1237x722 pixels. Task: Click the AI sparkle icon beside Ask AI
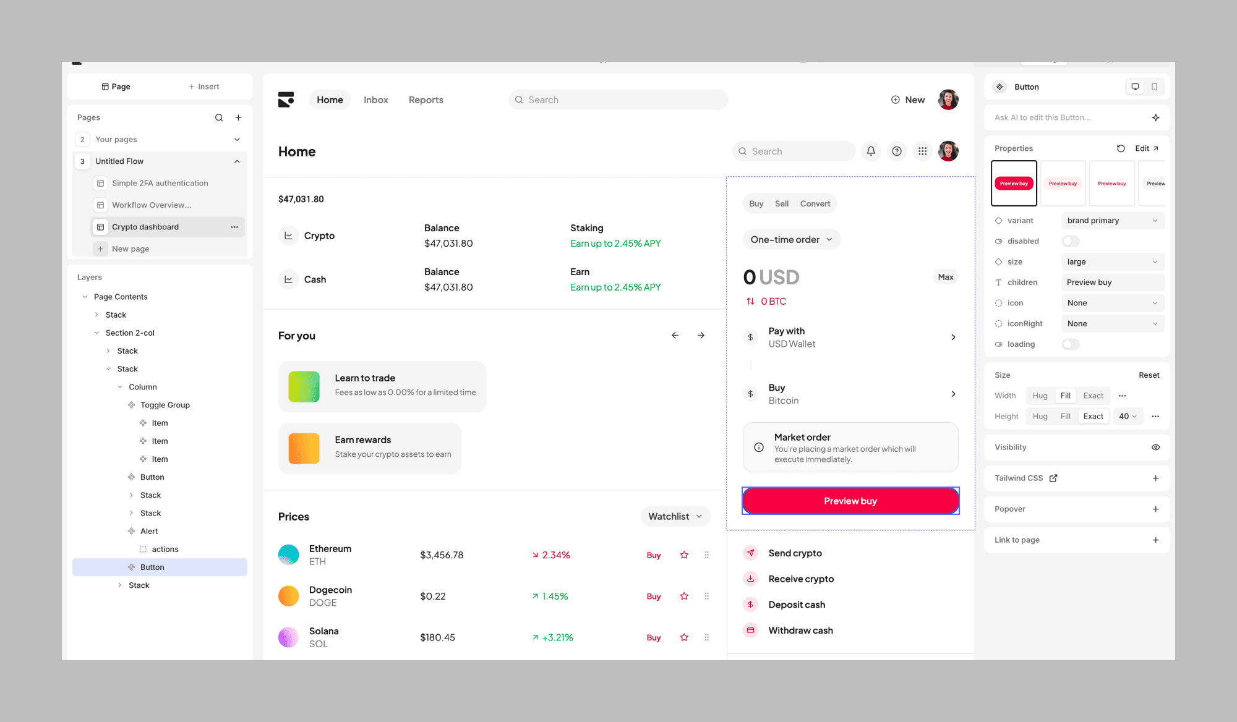pyautogui.click(x=1155, y=117)
